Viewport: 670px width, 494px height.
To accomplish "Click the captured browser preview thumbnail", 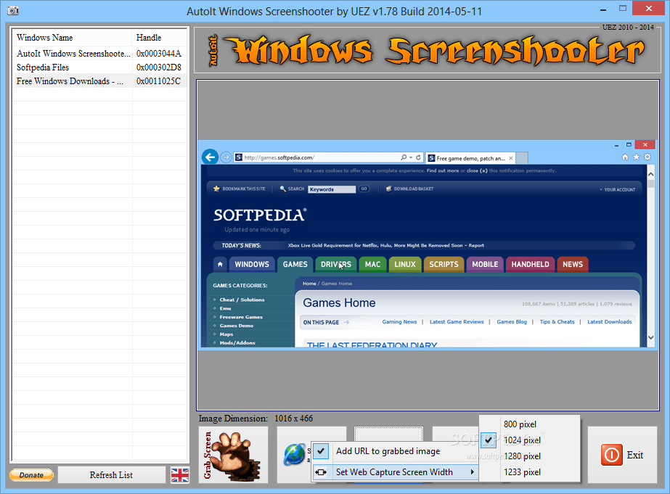I will [428, 244].
